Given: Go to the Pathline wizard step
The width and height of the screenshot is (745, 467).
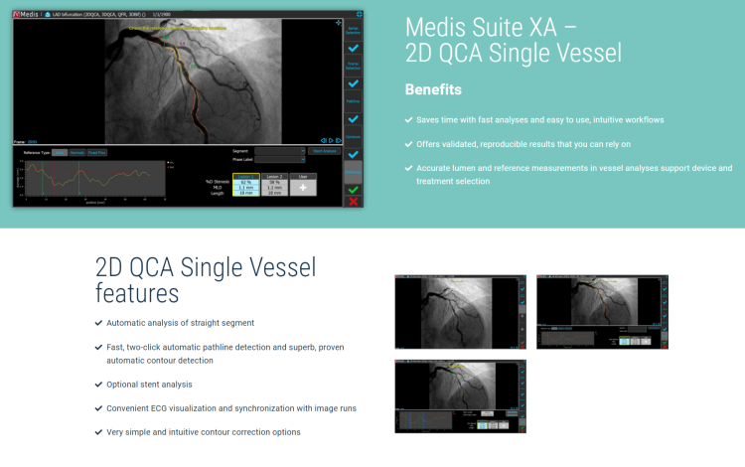Looking at the screenshot, I should (353, 101).
